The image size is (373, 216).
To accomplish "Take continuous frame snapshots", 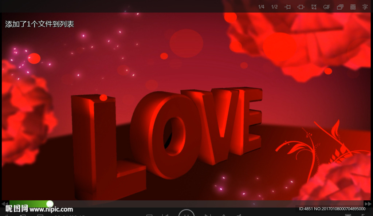I will pyautogui.click(x=340, y=7).
